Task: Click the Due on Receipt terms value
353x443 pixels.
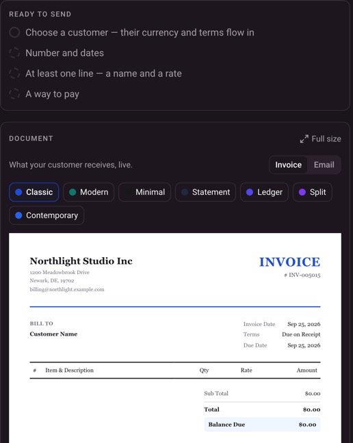Action: point(301,334)
